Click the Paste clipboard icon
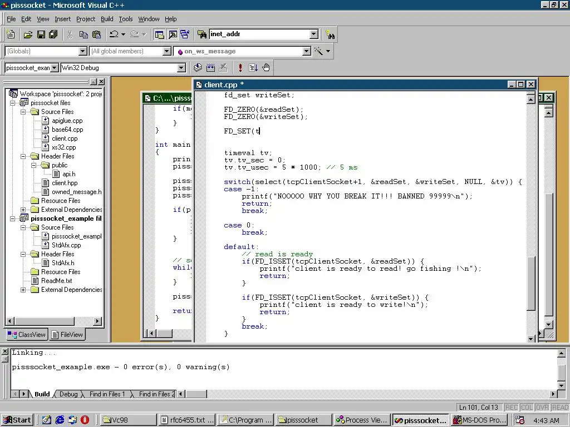 click(x=97, y=34)
